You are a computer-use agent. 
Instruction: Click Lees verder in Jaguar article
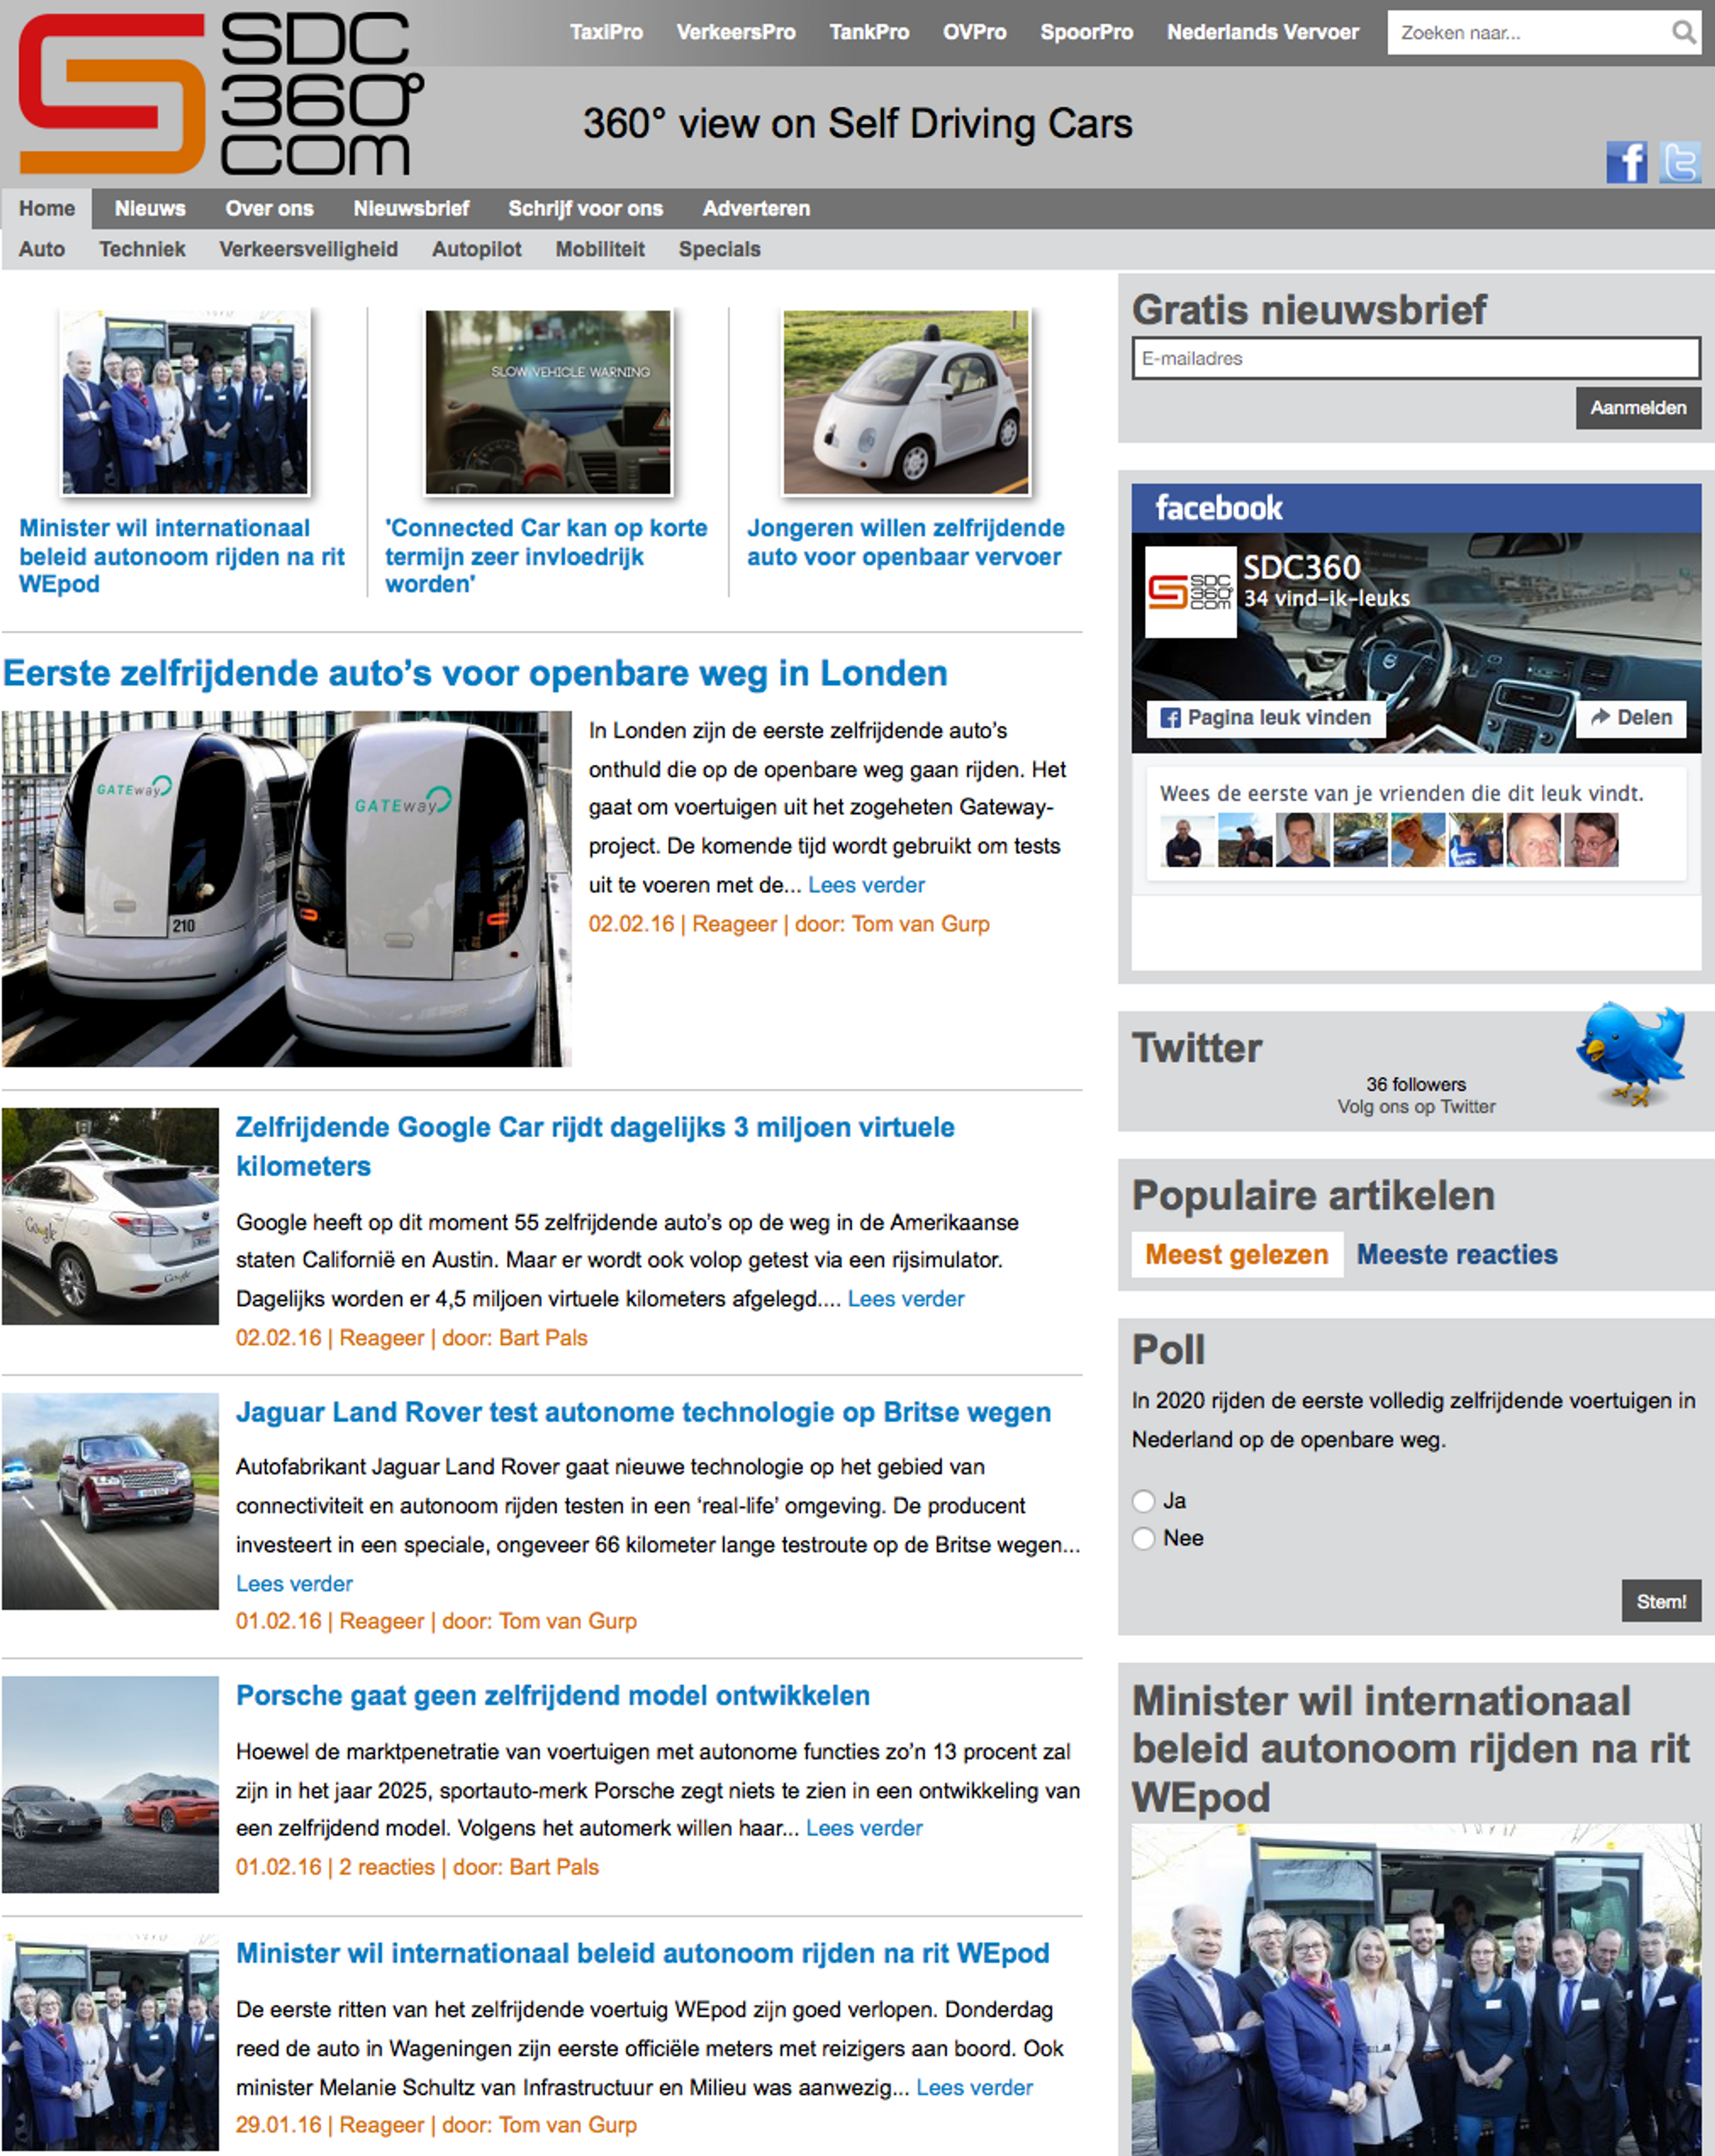click(294, 1584)
